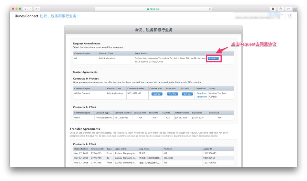Click Apple ID 1107500093
This screenshot has height=181, width=307.
[x=210, y=153]
